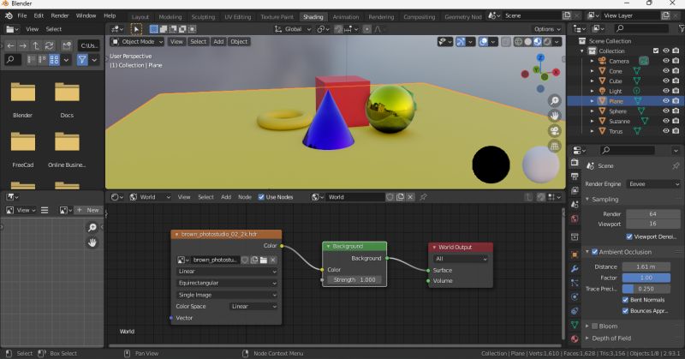Viewport: 685px width, 359px height.
Task: Go to parent directory in file browser
Action: [36, 45]
